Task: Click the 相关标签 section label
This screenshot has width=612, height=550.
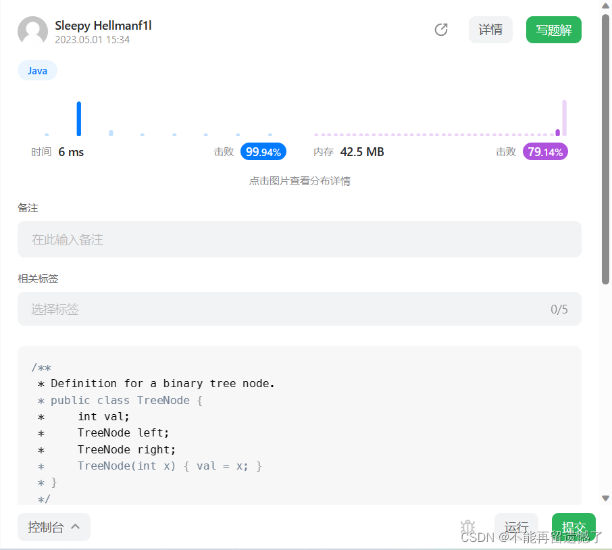Action: pyautogui.click(x=38, y=278)
